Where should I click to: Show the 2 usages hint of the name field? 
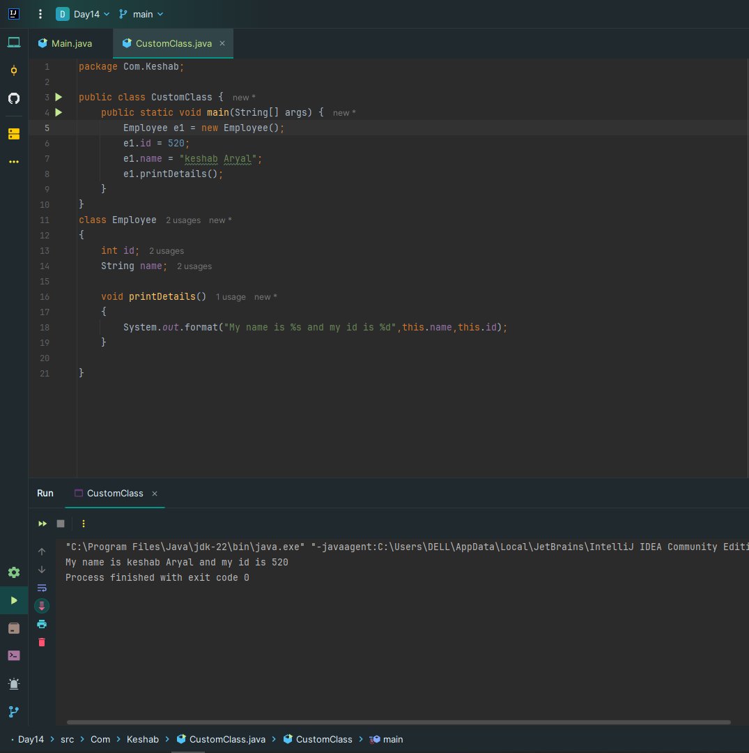(x=194, y=266)
